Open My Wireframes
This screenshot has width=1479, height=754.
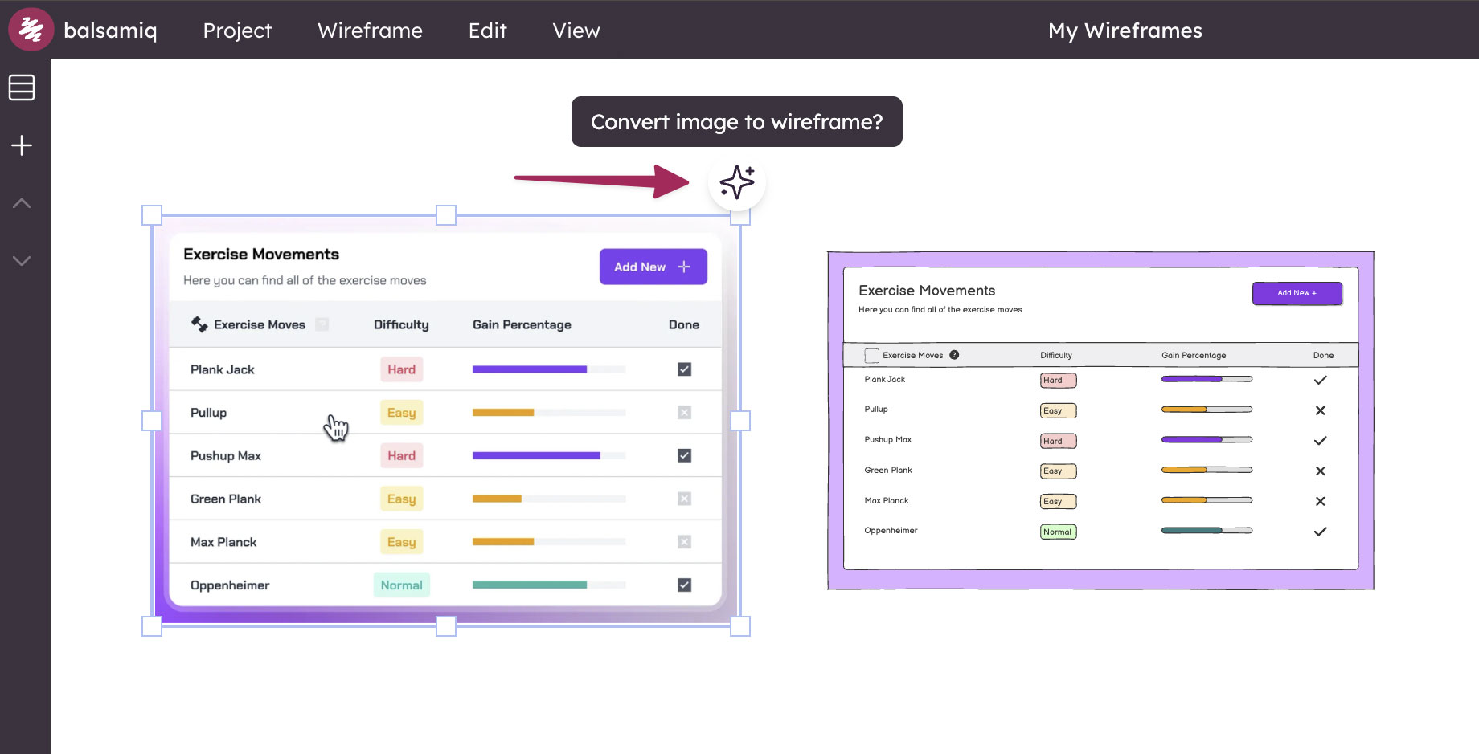(1125, 31)
